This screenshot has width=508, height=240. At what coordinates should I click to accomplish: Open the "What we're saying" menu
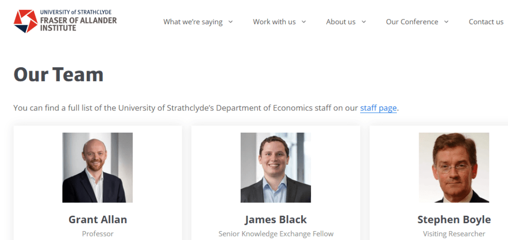(x=193, y=22)
